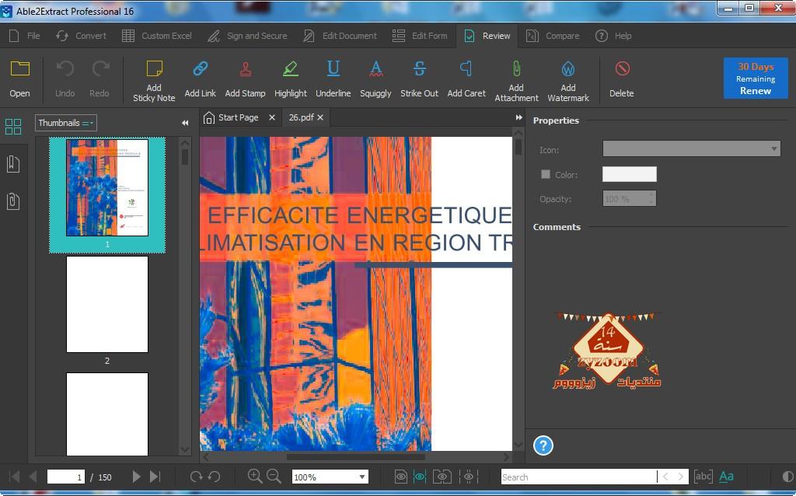Collapse the left thumbnails panel
This screenshot has width=796, height=496.
tap(185, 123)
